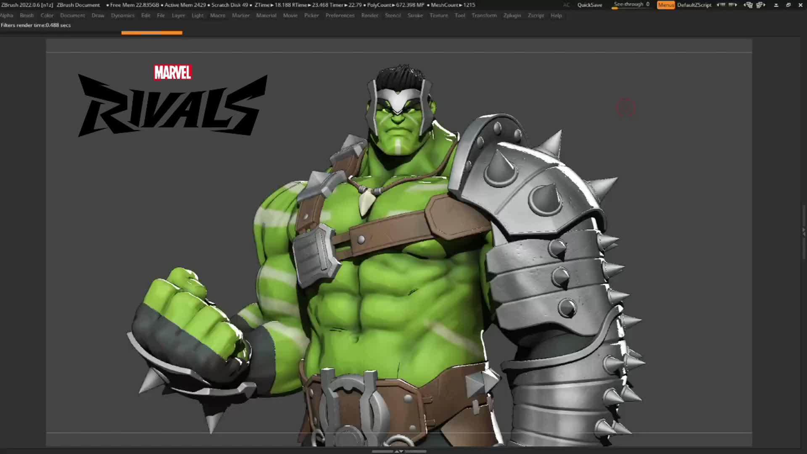Open the Zplugin menu

(x=512, y=16)
